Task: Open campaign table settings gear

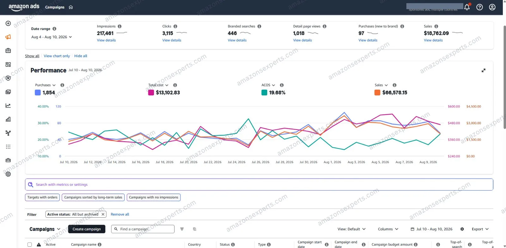Action: coord(462,229)
